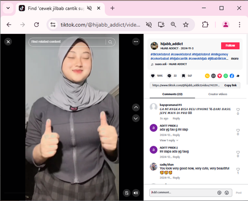
Task: Go to previous video with up chevron
Action: (x=136, y=107)
